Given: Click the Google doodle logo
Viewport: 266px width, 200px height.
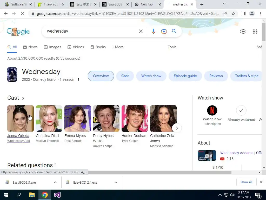Looking at the screenshot, I should pyautogui.click(x=18, y=32).
